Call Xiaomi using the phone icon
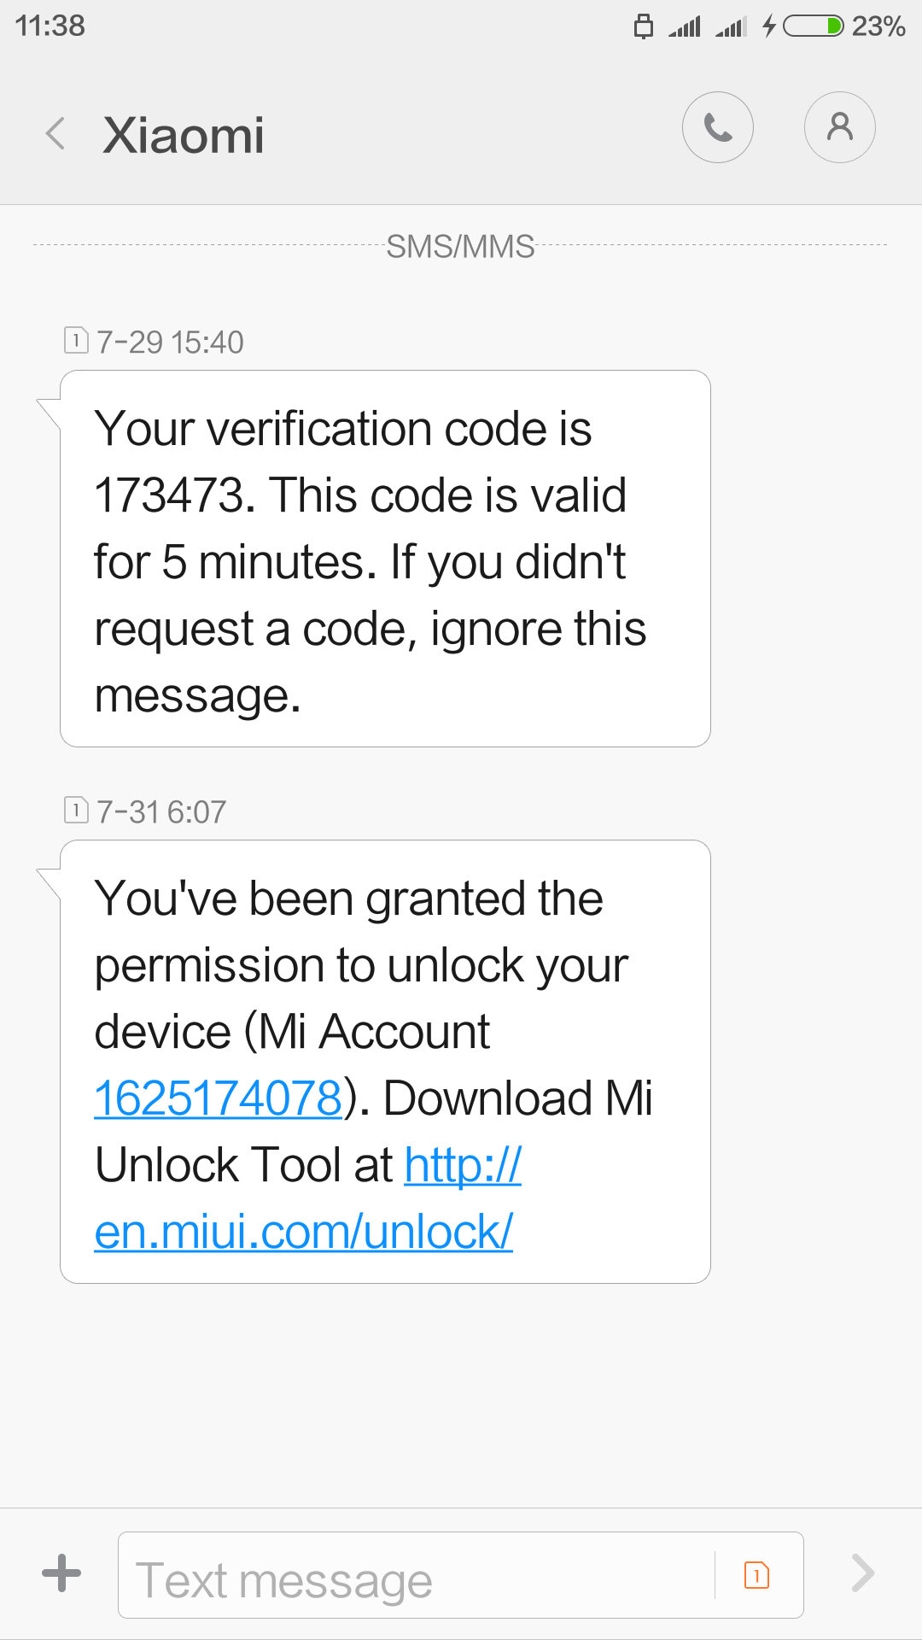The height and width of the screenshot is (1640, 922). click(x=717, y=127)
